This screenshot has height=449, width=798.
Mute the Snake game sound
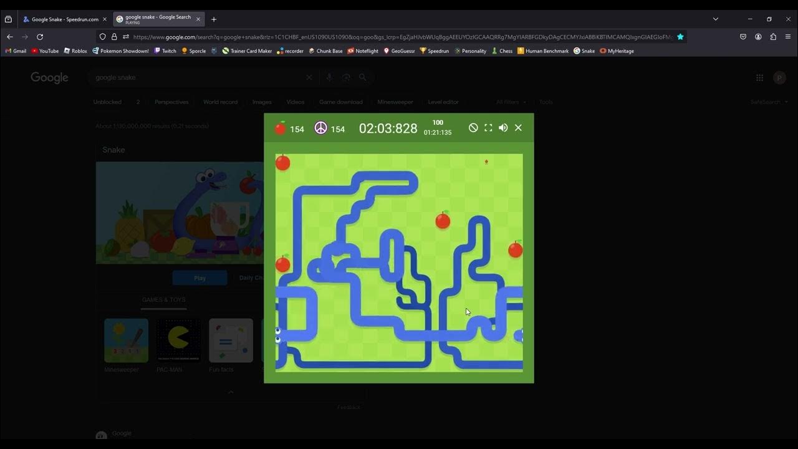(503, 128)
